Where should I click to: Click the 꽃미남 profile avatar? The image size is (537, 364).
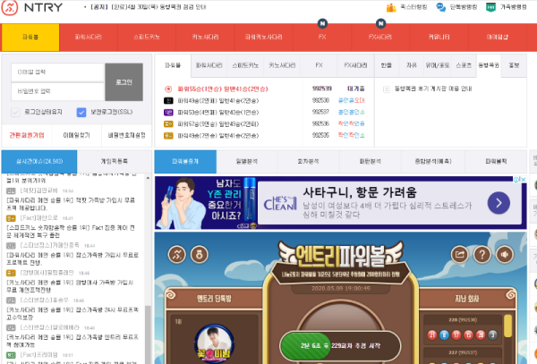point(215,343)
